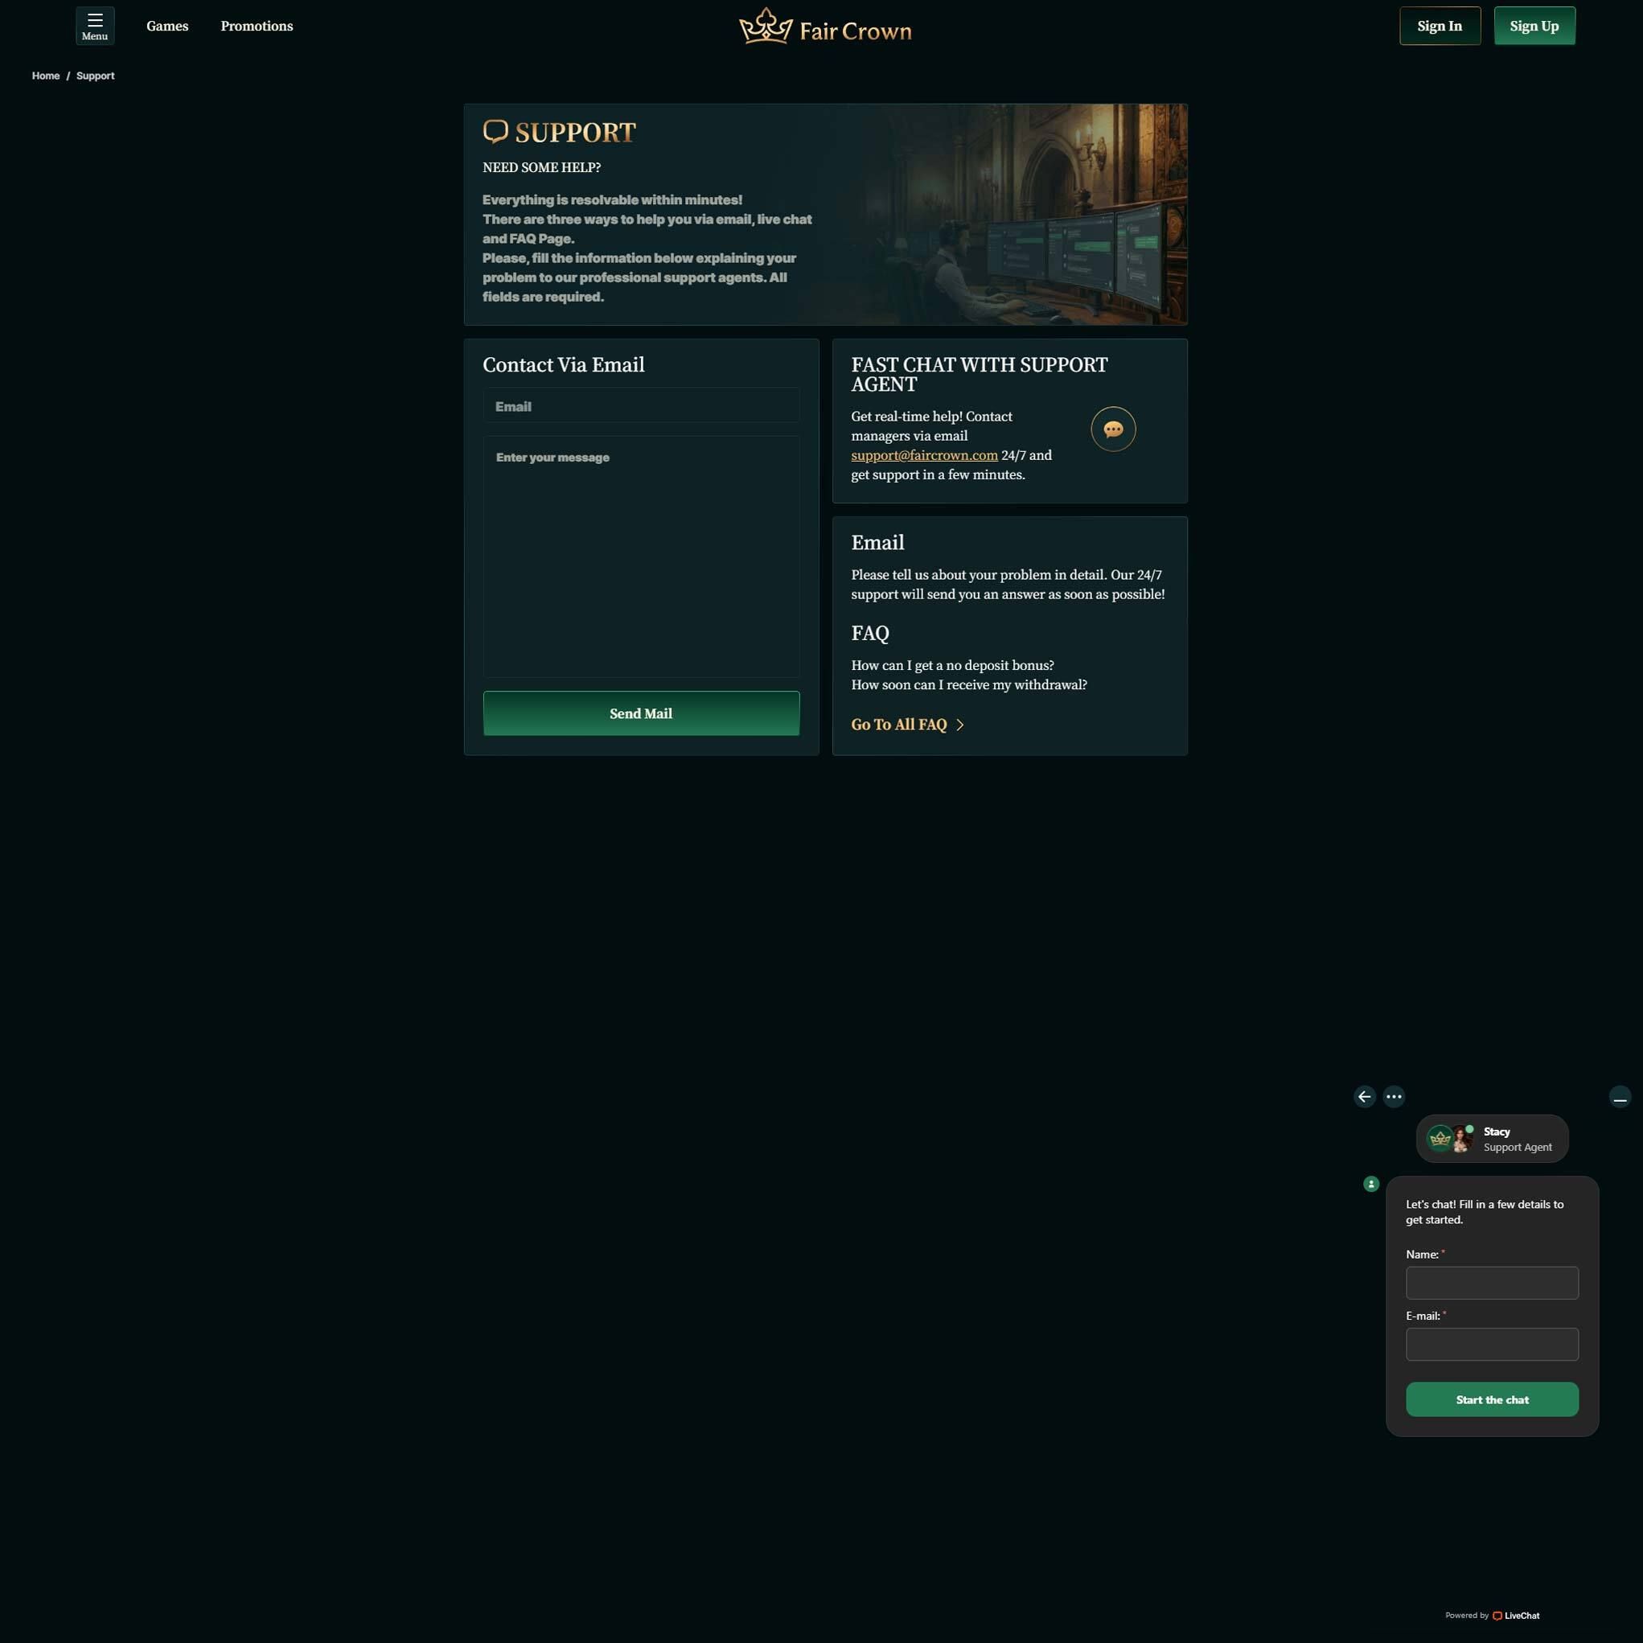The width and height of the screenshot is (1643, 1643).
Task: Click the Start the chat button
Action: [x=1492, y=1399]
